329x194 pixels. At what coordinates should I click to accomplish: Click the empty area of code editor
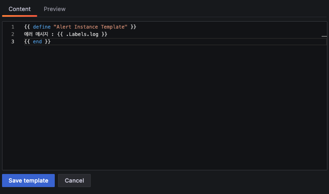tap(164, 107)
